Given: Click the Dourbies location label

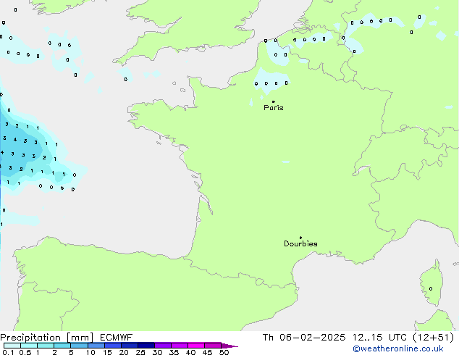Looking at the screenshot, I should [x=300, y=243].
